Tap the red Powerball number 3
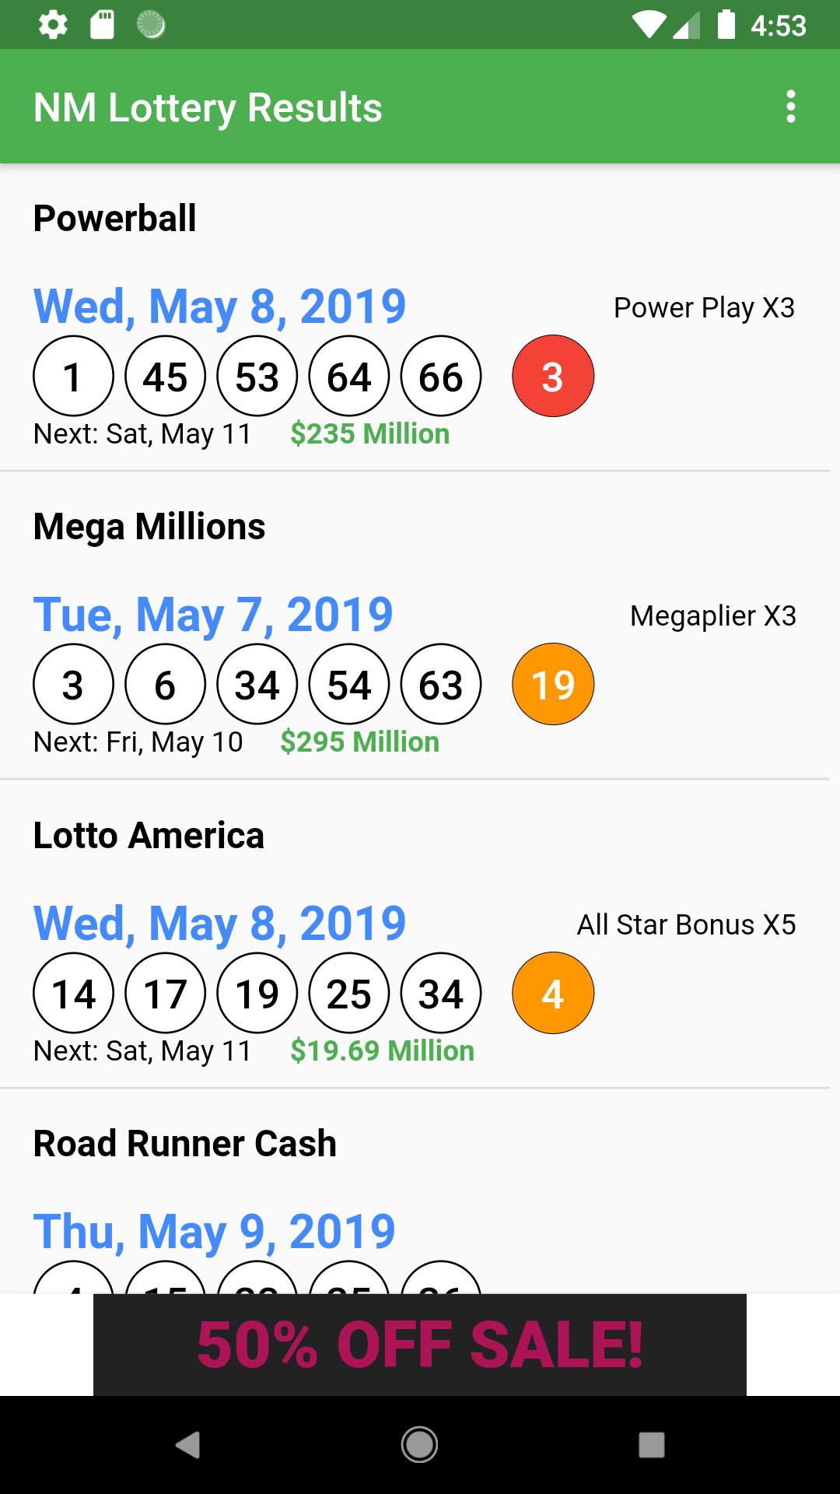The width and height of the screenshot is (840, 1494). pyautogui.click(x=553, y=377)
